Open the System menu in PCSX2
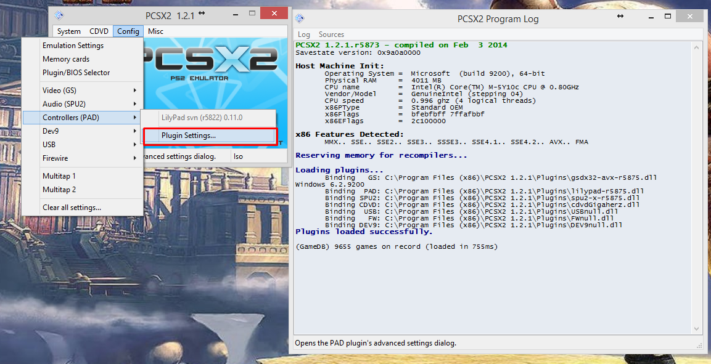This screenshot has height=364, width=711. pyautogui.click(x=69, y=31)
